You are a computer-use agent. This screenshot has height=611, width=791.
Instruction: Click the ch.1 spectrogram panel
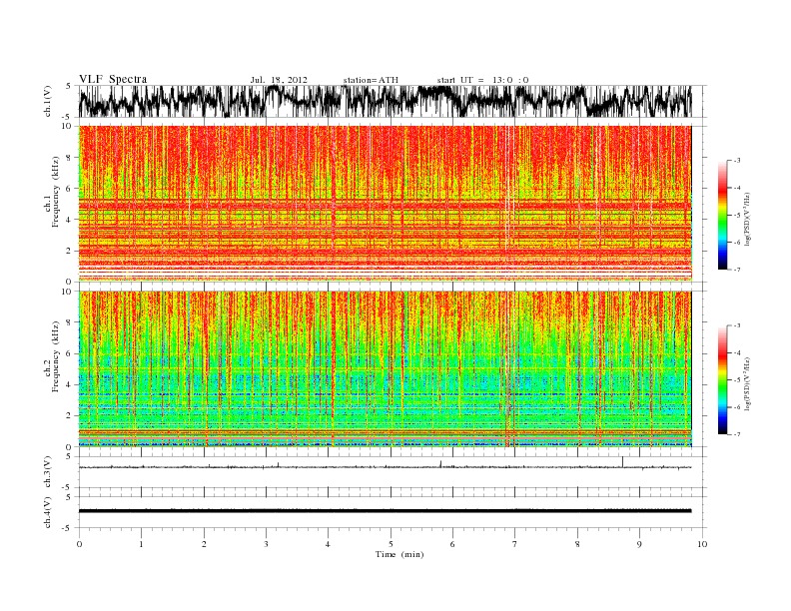coord(386,204)
